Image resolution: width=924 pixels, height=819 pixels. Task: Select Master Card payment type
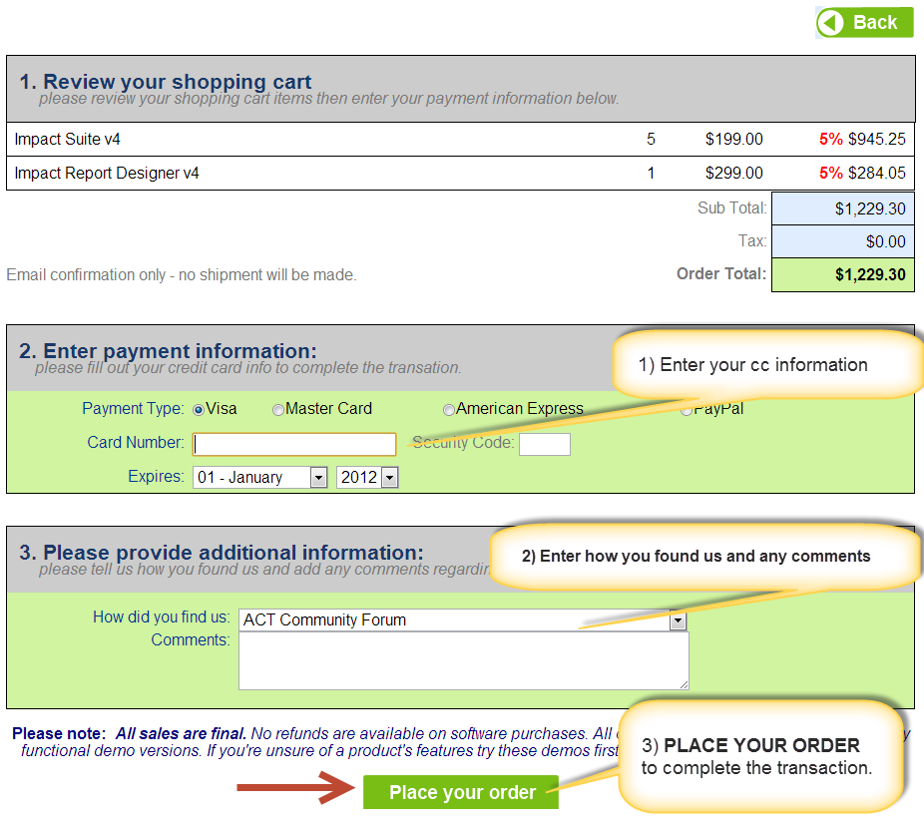[278, 409]
